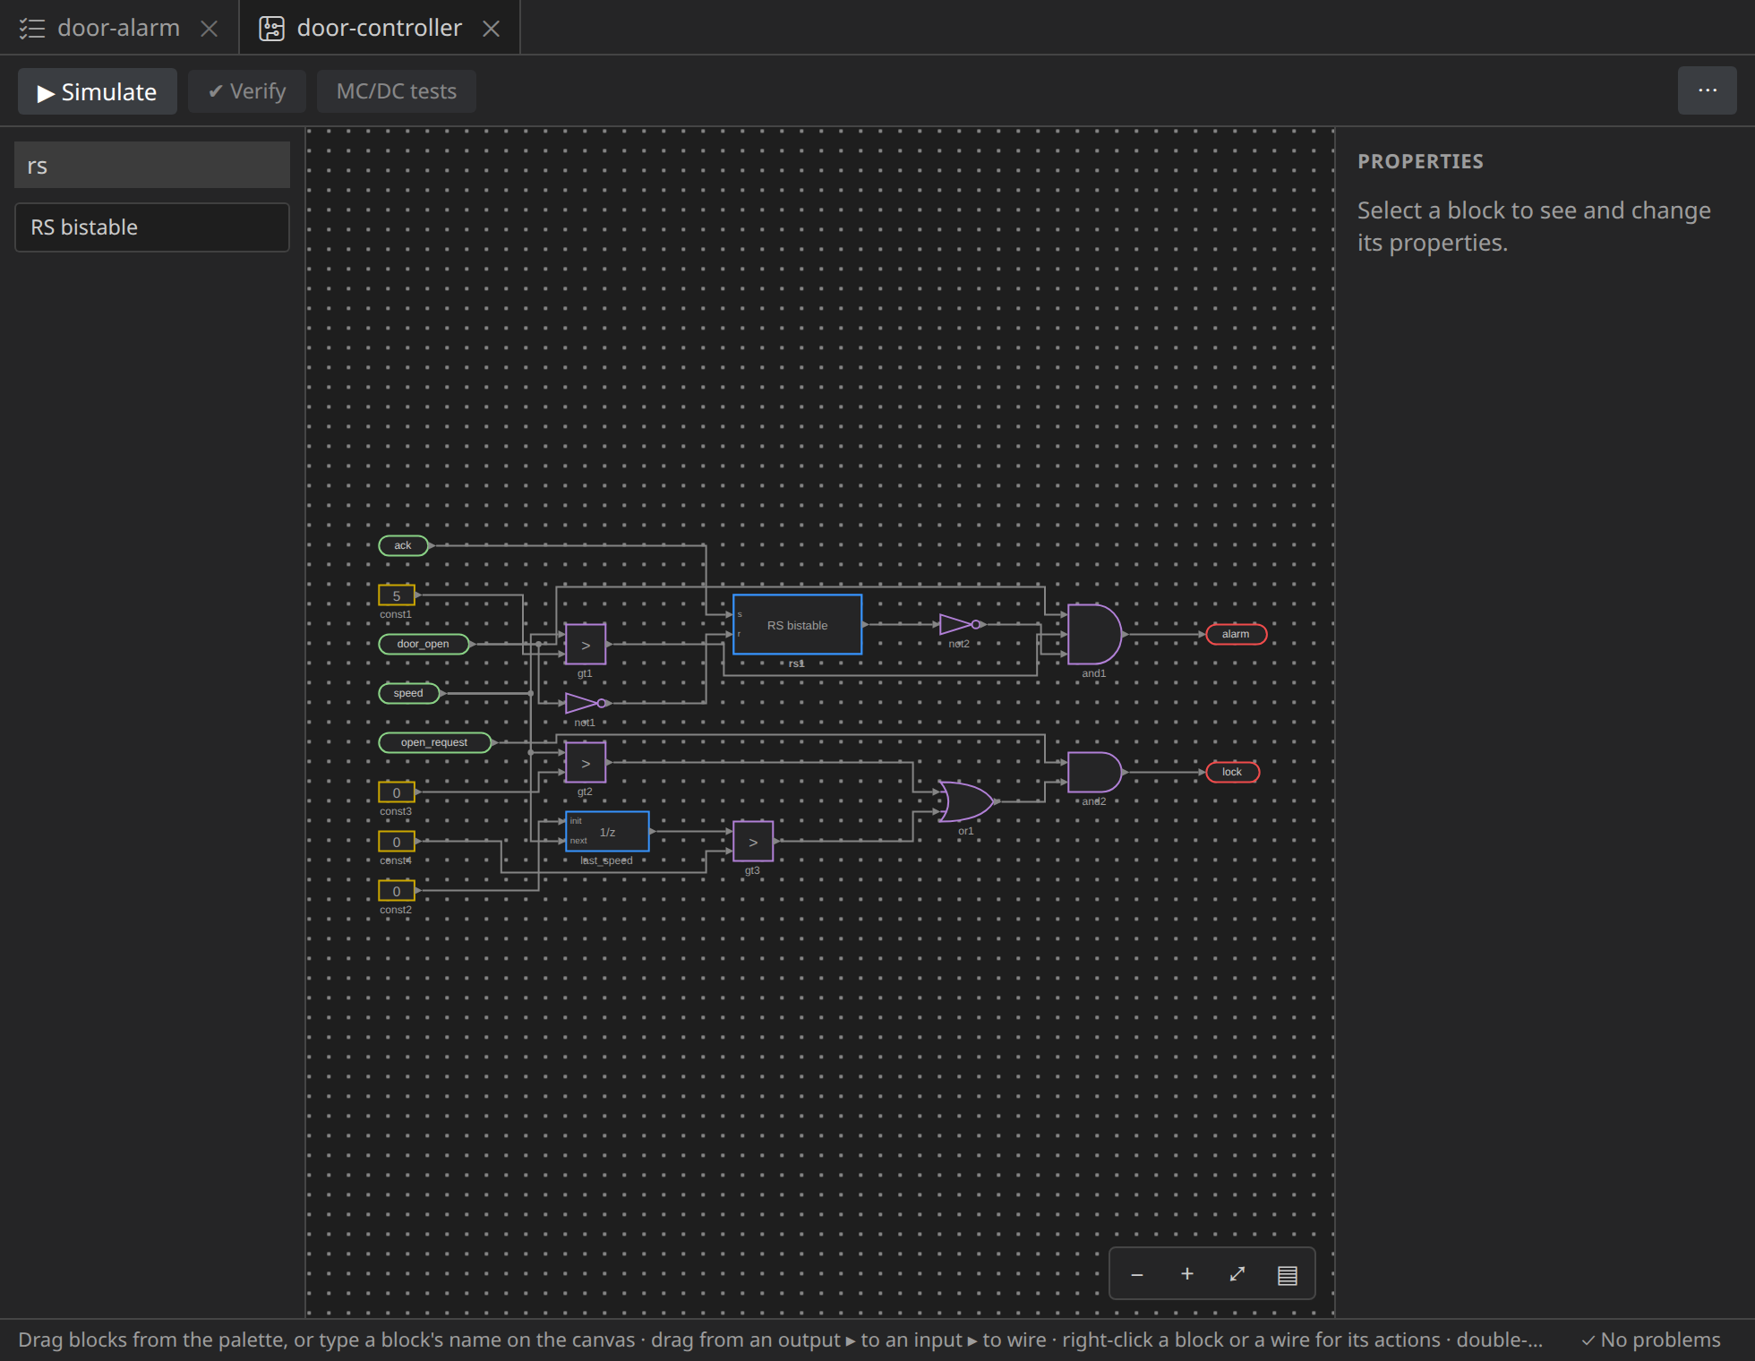Zoom out the canvas with minus
This screenshot has height=1361, width=1755.
(x=1137, y=1274)
